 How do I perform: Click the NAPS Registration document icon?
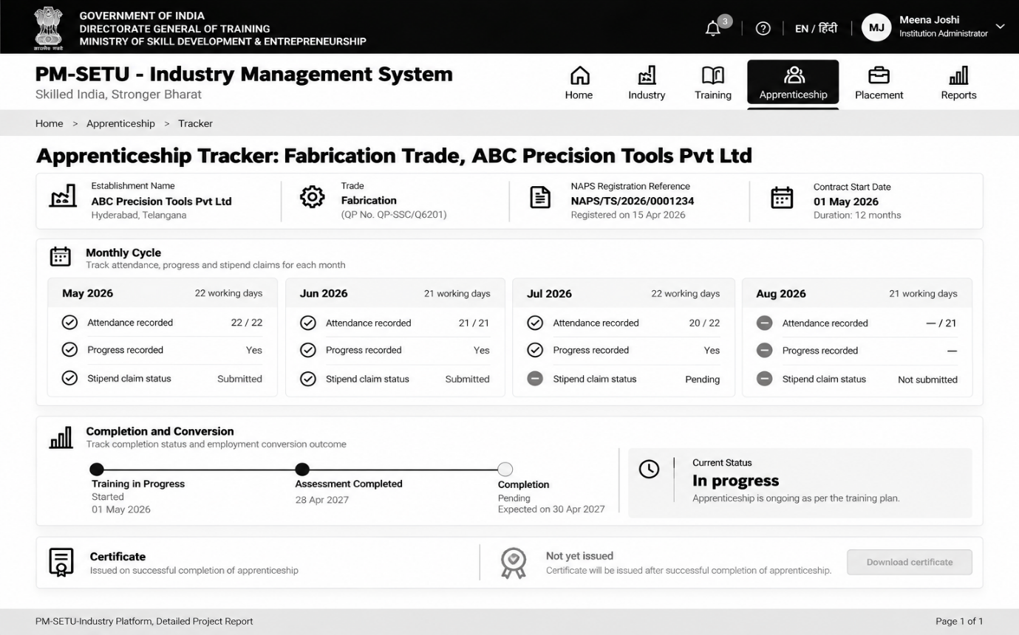pos(541,197)
